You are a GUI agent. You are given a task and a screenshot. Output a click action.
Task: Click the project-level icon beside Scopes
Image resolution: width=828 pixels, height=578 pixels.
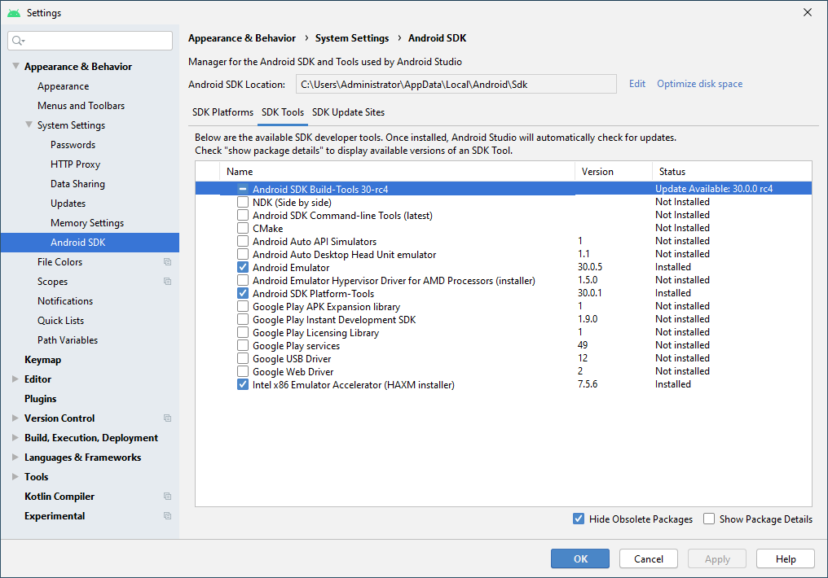(167, 282)
